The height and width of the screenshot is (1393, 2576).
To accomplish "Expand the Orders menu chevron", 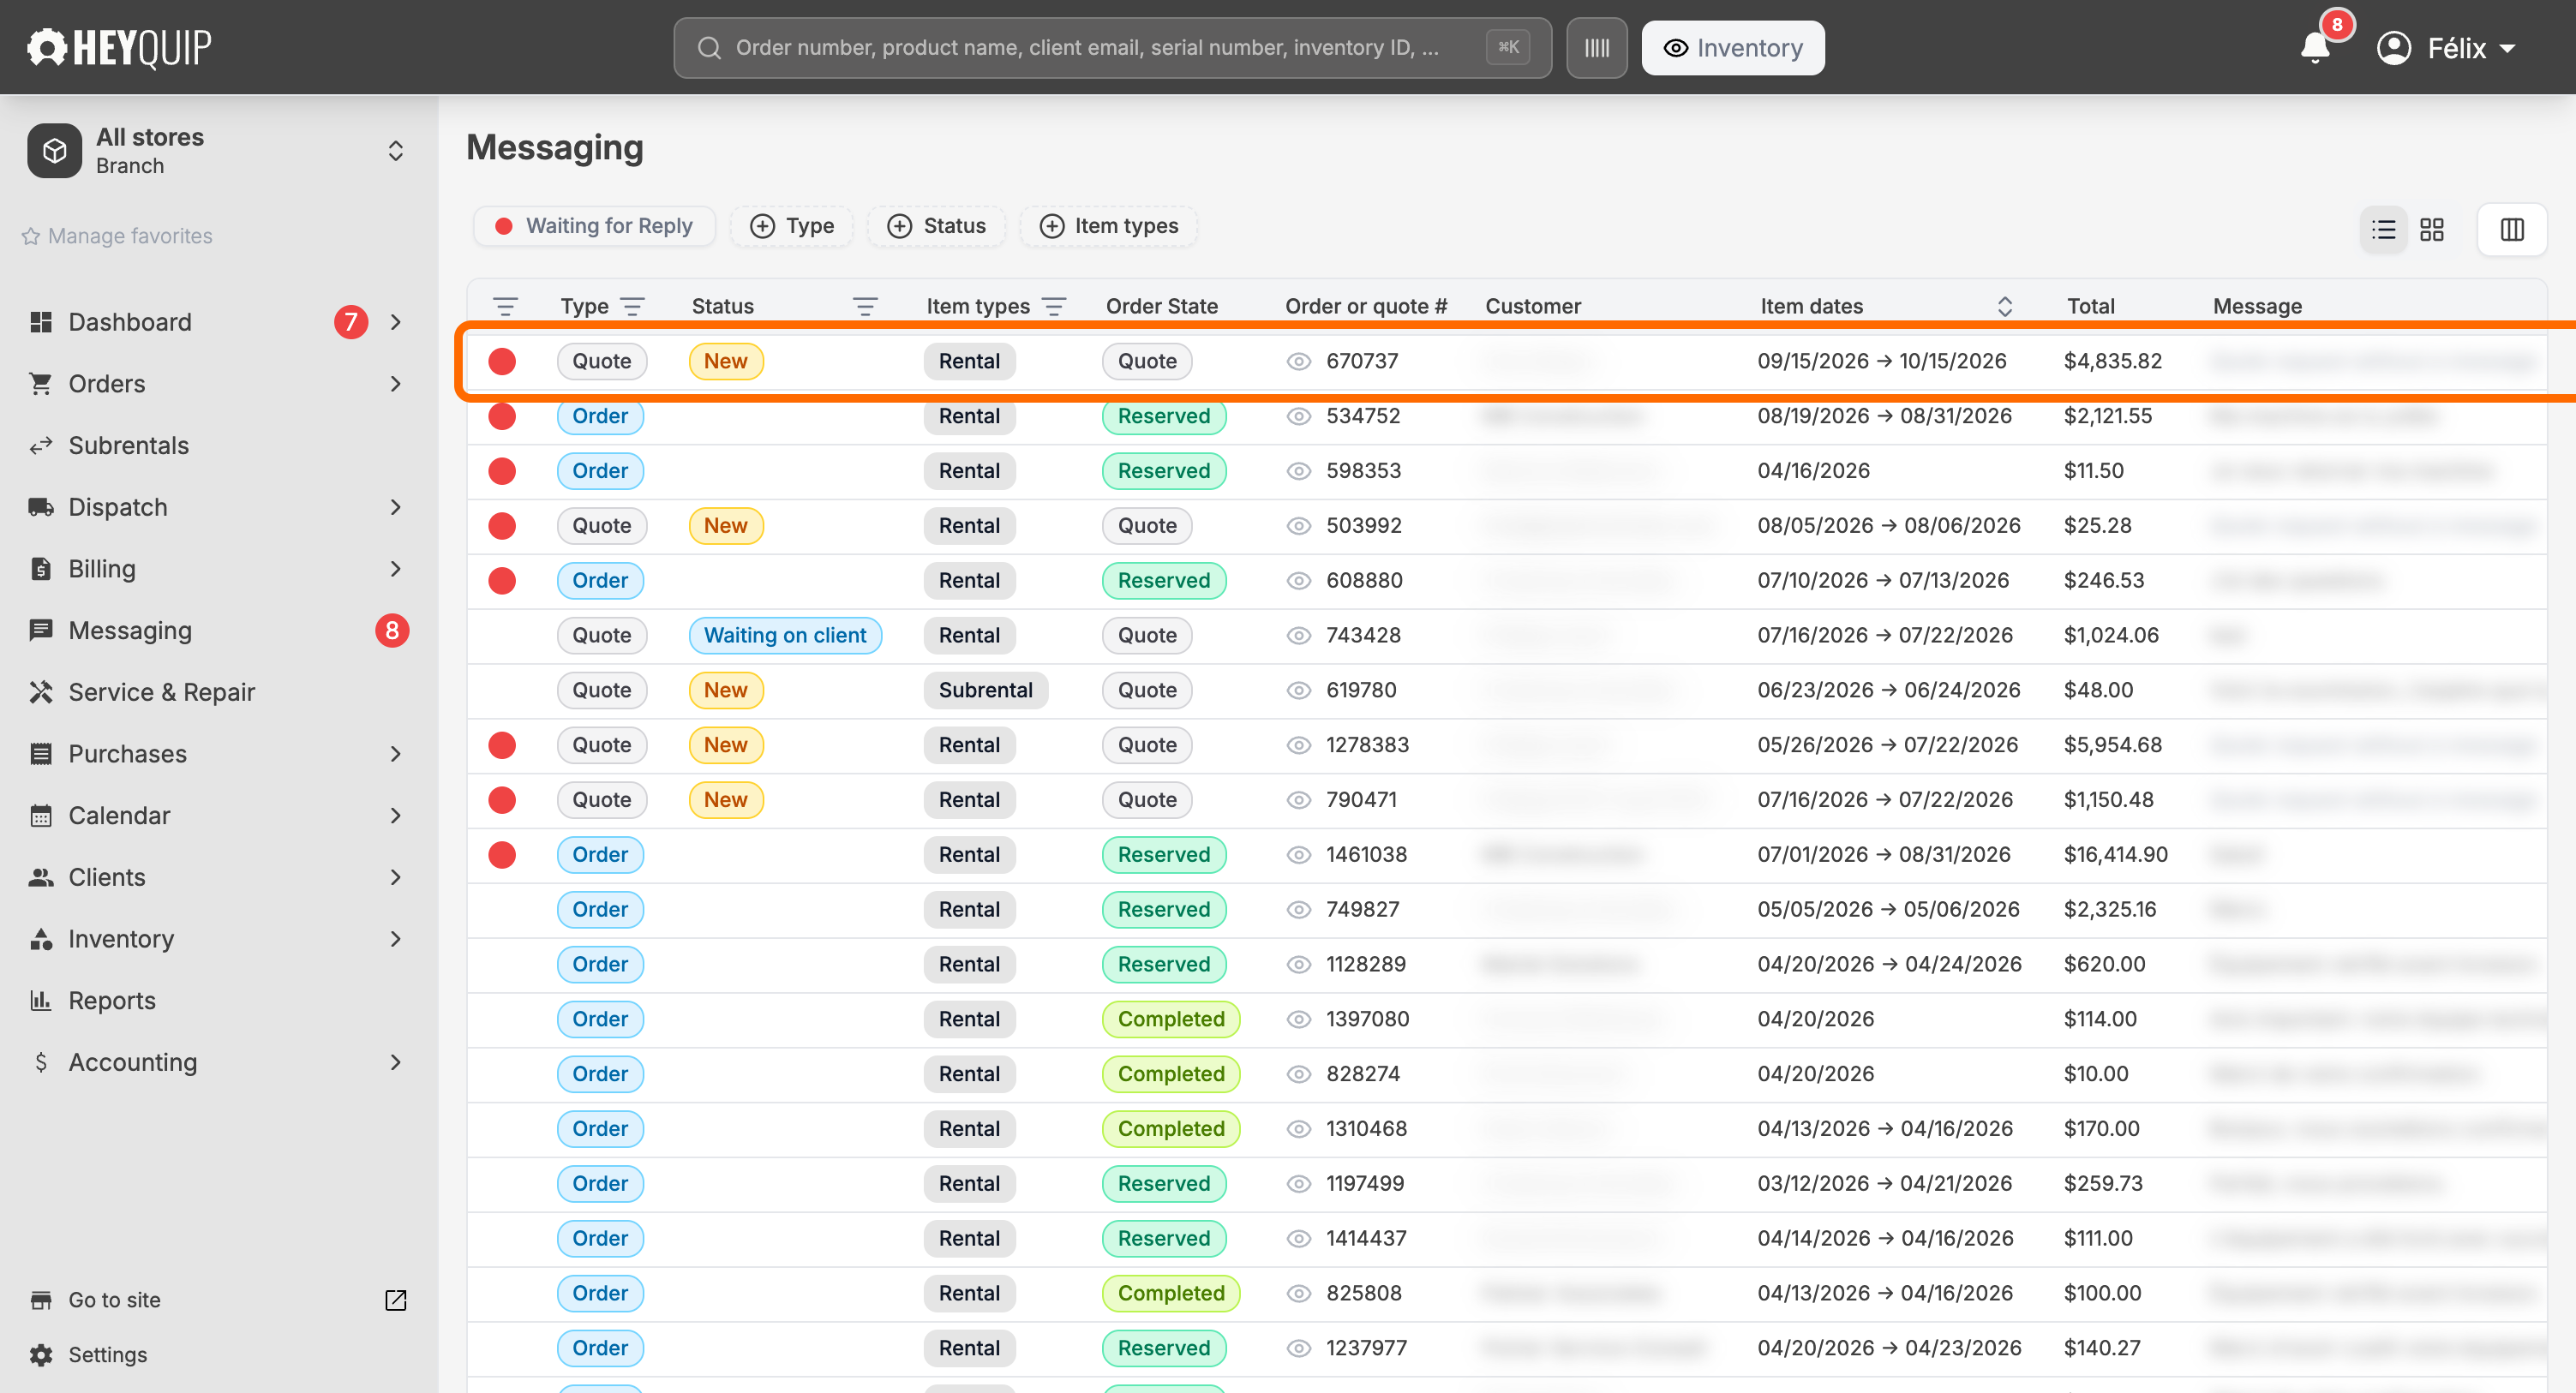I will tap(395, 384).
